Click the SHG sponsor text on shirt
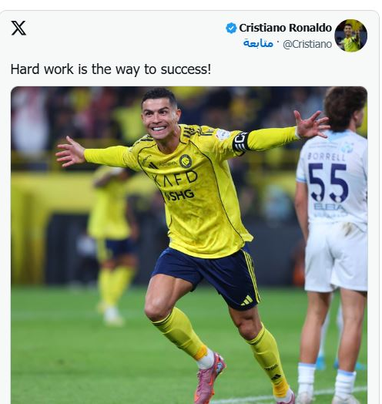This screenshot has width=382, height=404. point(179,195)
